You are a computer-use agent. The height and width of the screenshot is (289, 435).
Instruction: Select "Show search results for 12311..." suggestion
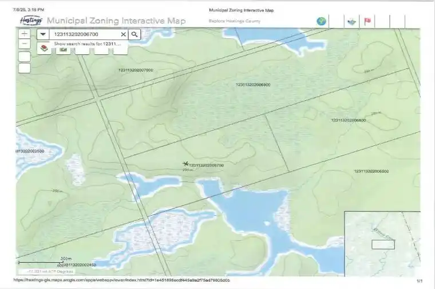(x=88, y=43)
